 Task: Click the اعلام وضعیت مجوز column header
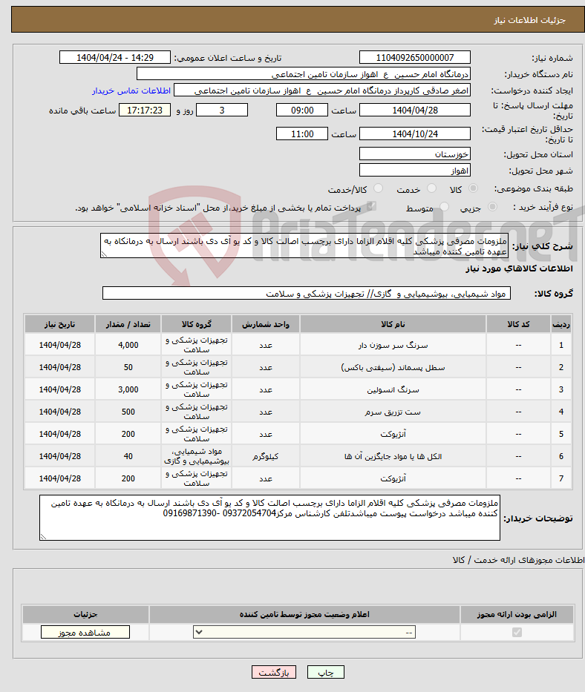(304, 614)
